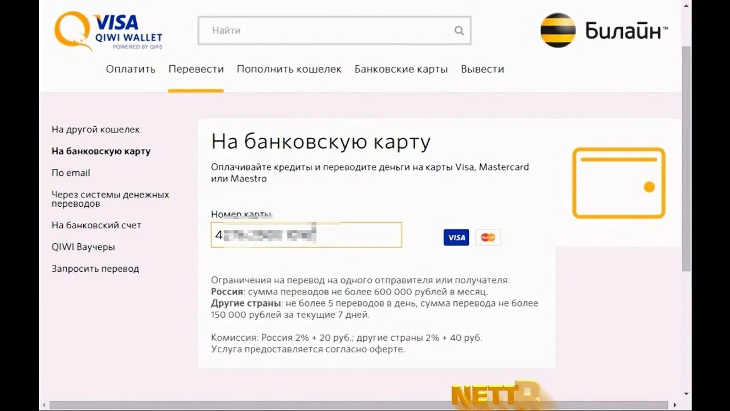
Task: Focus the Найти search field
Action: point(334,31)
